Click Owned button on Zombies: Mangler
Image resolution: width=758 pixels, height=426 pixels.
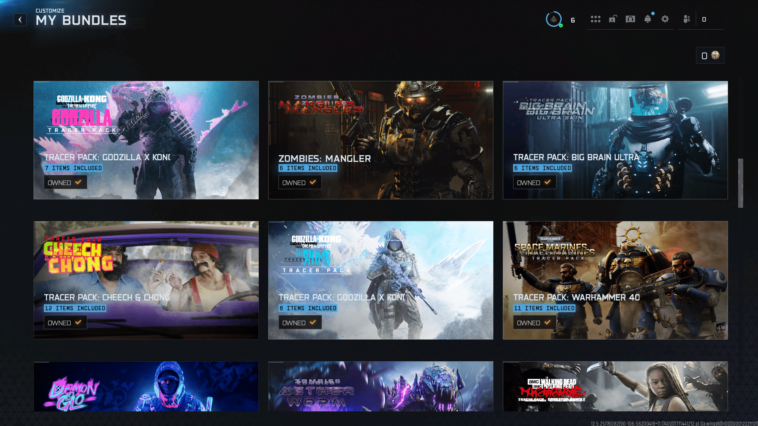click(x=299, y=182)
